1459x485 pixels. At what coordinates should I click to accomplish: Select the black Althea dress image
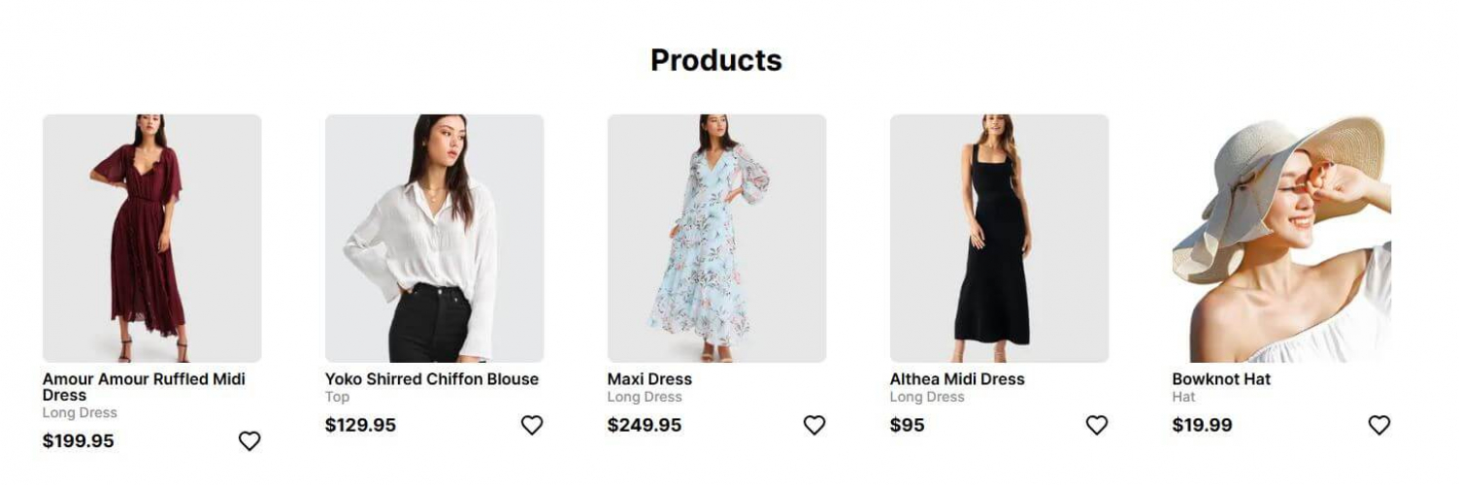pos(999,239)
